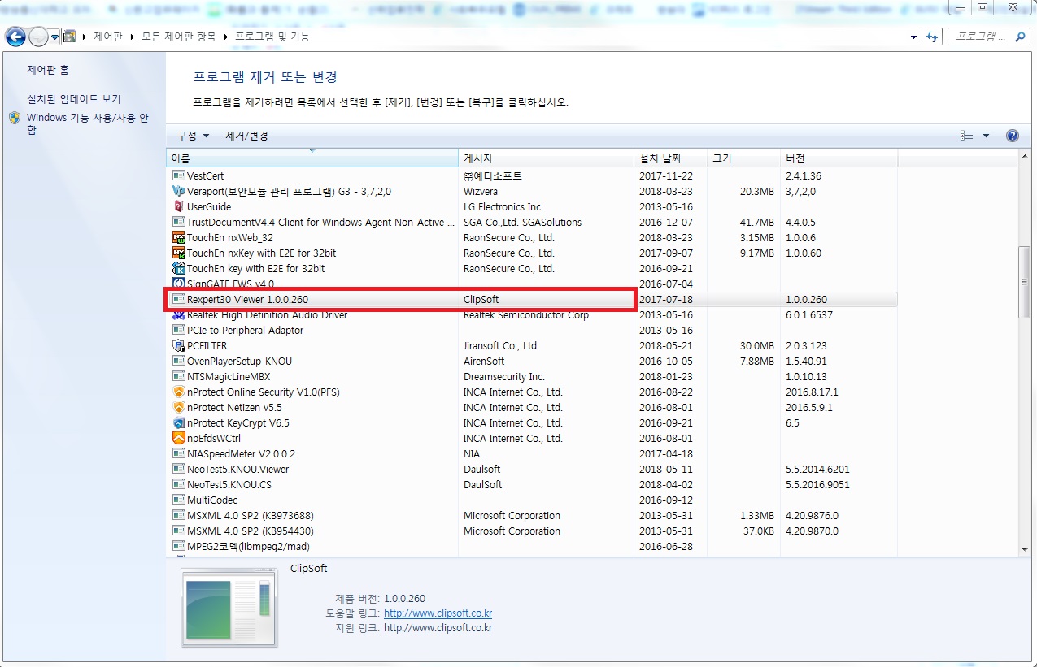Click the PCFILTER program icon
This screenshot has width=1037, height=667.
pyautogui.click(x=179, y=345)
